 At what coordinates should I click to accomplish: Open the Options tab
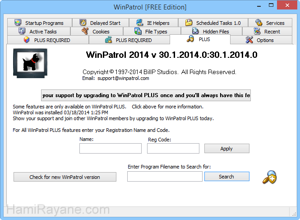(x=261, y=40)
